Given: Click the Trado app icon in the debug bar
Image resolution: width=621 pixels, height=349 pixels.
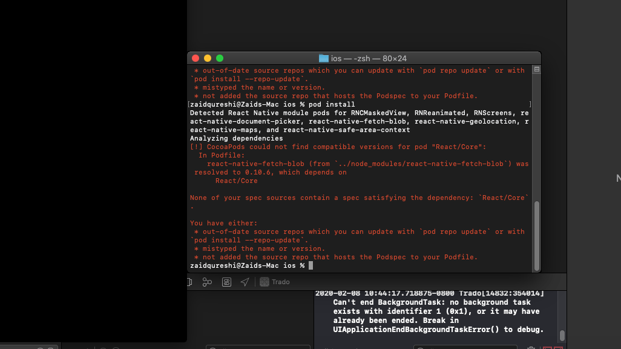Looking at the screenshot, I should coord(263,281).
